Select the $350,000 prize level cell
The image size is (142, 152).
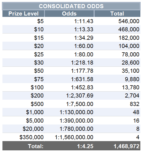click(23, 137)
